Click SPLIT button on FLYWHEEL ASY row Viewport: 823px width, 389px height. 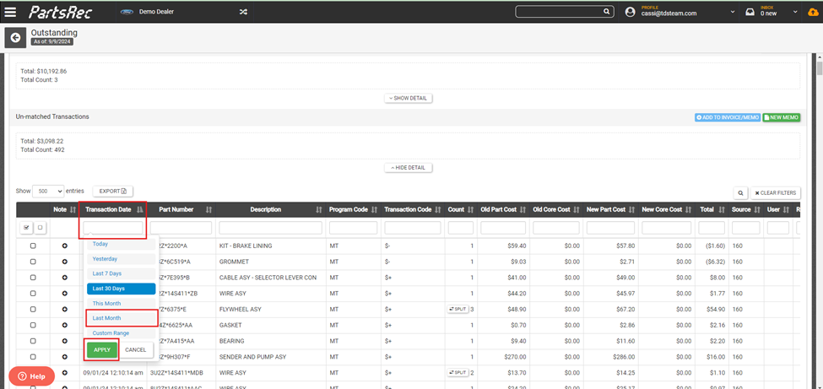pos(458,309)
